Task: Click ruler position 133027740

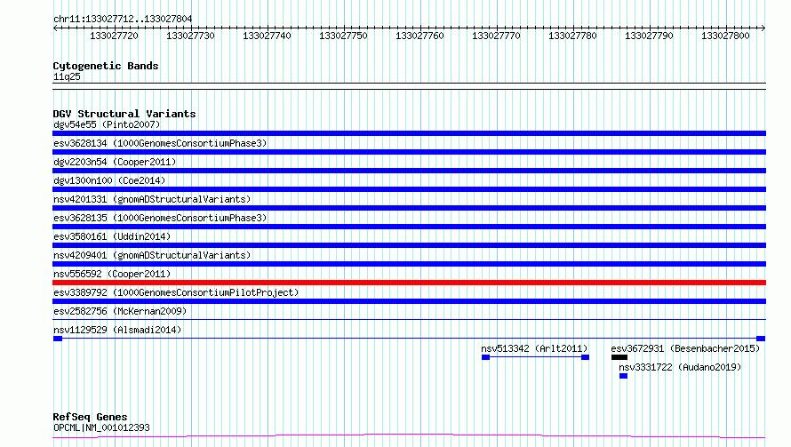Action: pos(267,36)
